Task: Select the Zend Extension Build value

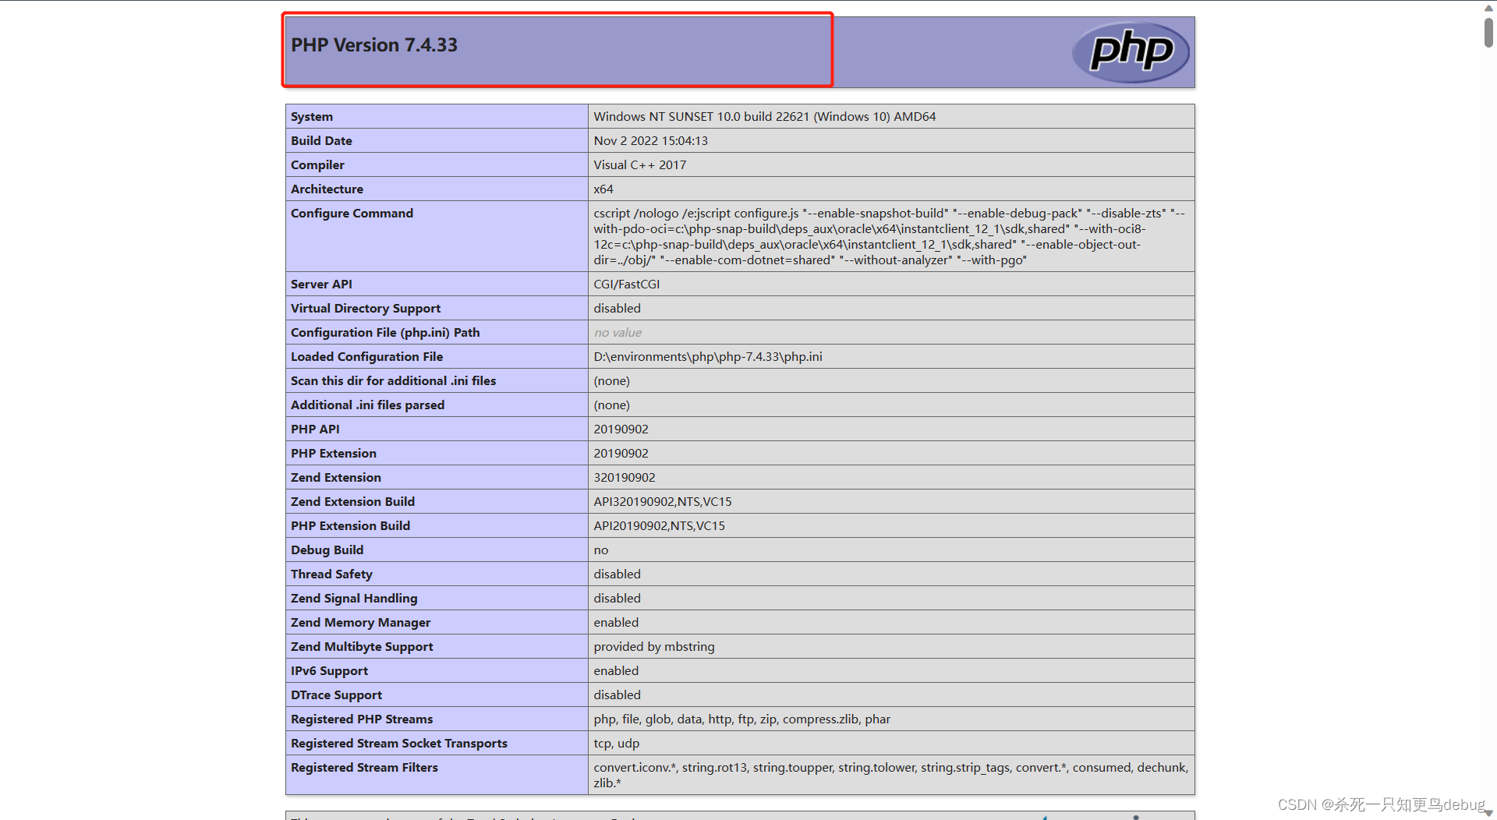Action: click(662, 501)
